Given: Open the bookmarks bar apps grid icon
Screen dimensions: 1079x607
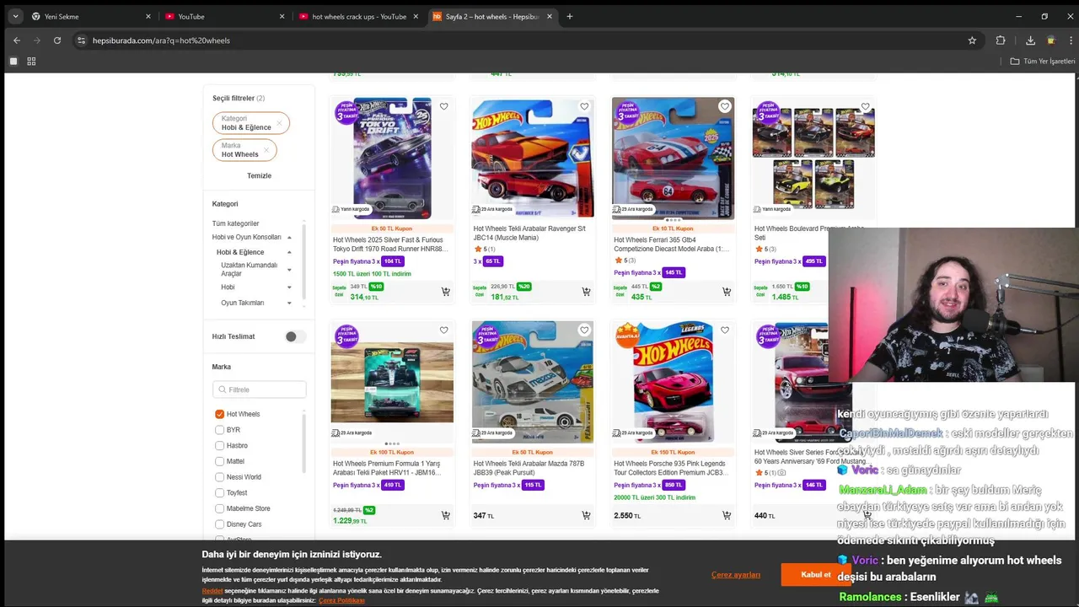Looking at the screenshot, I should click(31, 62).
